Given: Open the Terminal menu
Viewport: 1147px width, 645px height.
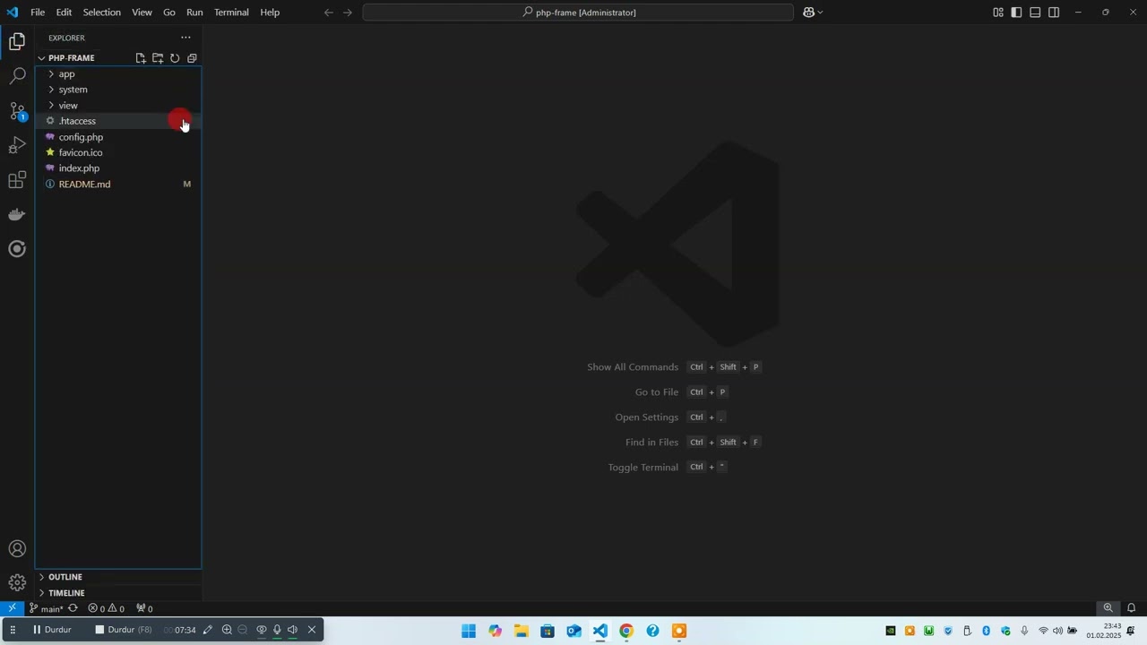Looking at the screenshot, I should (x=231, y=13).
